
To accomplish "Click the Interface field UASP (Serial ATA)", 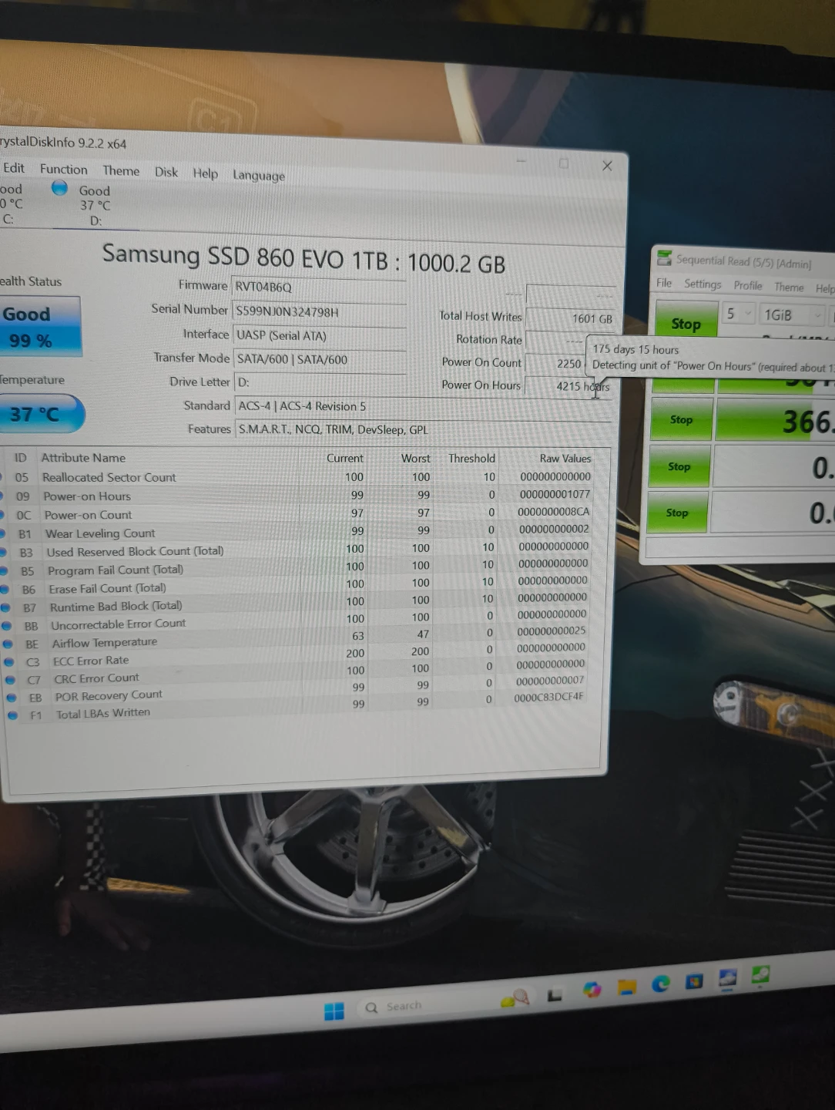I will coord(319,336).
